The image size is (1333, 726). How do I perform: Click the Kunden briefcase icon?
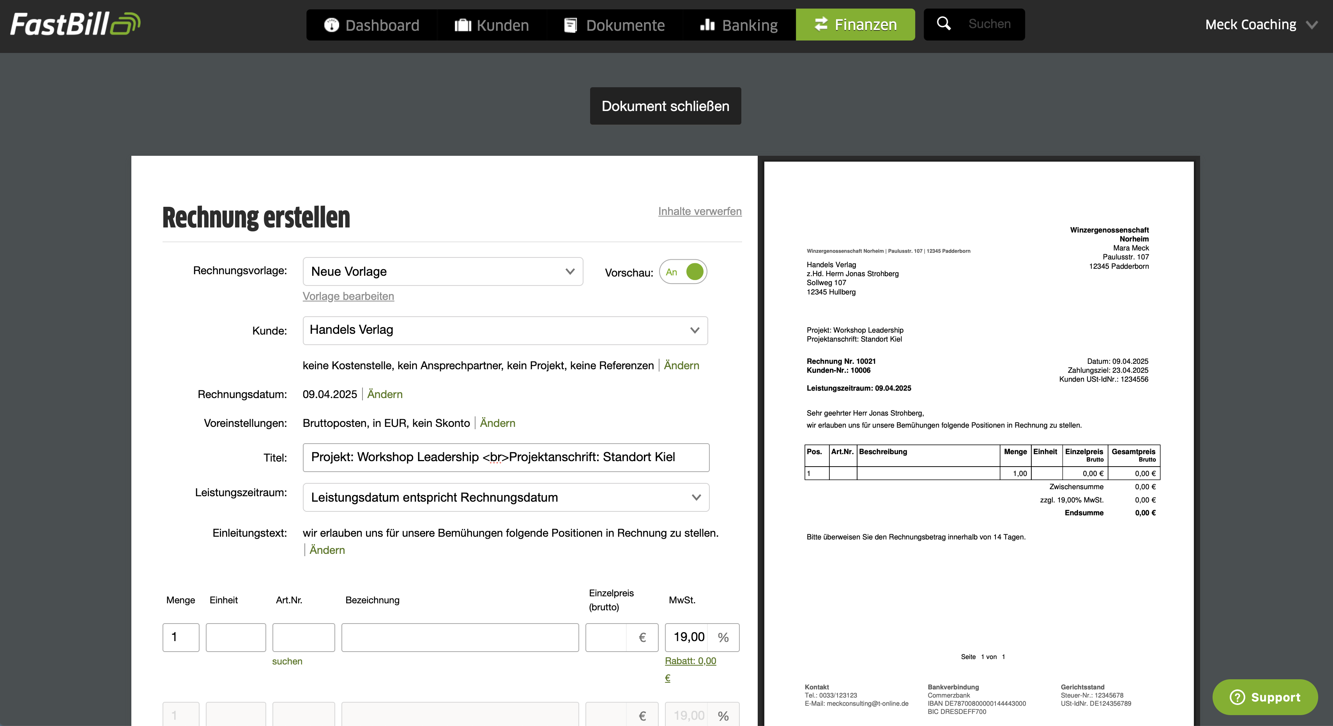coord(463,25)
